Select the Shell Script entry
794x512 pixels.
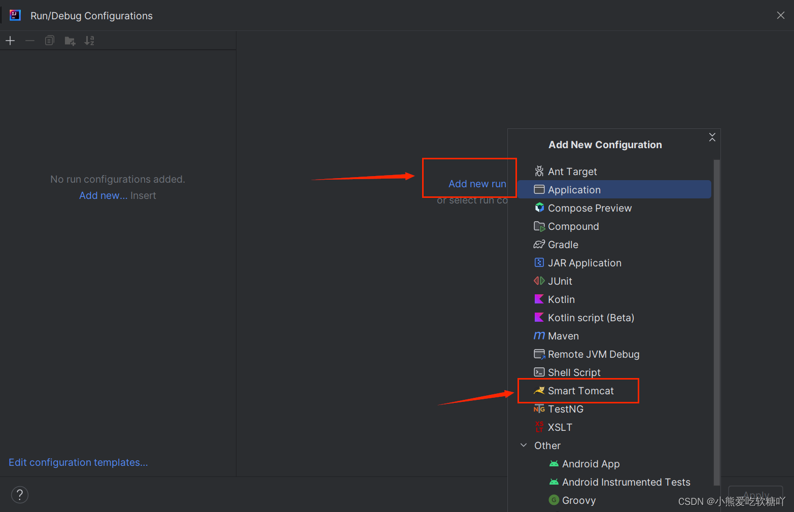click(x=614, y=372)
